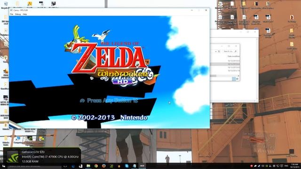Switch Explorer to details view icon
Viewport: 301px width, 169px height.
point(234,79)
